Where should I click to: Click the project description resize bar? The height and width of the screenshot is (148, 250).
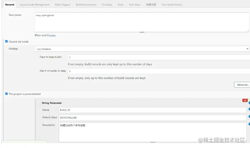click(142, 32)
